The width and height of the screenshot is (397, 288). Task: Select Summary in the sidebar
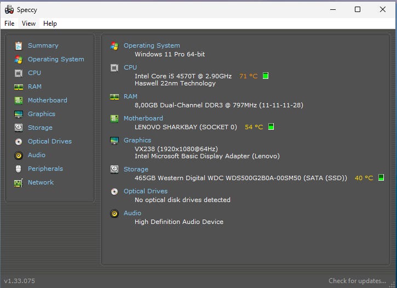tap(43, 45)
